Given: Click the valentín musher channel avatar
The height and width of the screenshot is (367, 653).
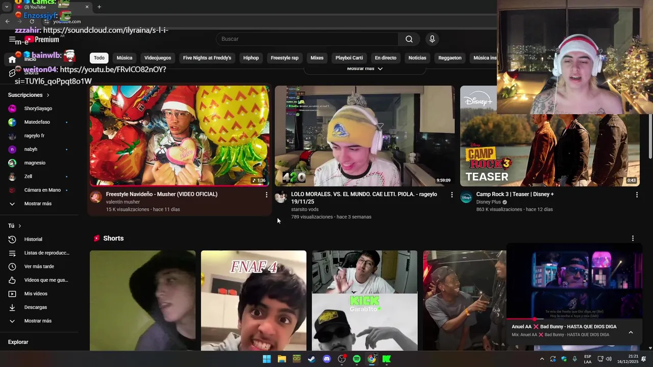Looking at the screenshot, I should [x=96, y=197].
